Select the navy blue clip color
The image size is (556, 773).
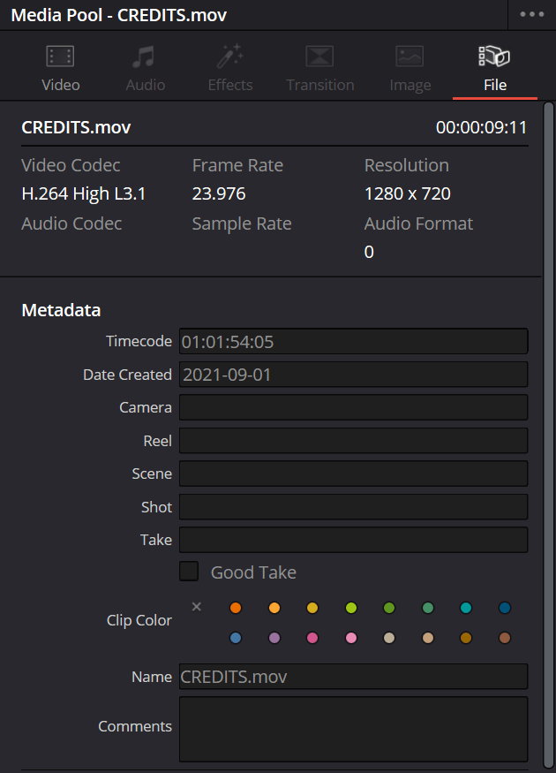505,608
